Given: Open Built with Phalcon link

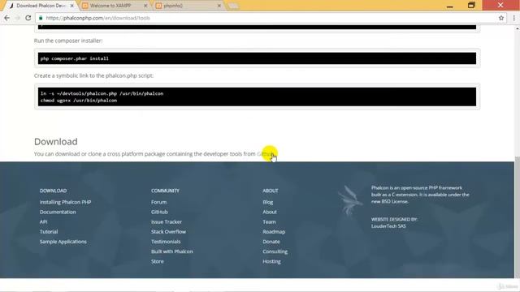Looking at the screenshot, I should pos(171,251).
